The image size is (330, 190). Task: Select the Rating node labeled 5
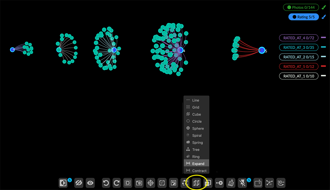(262, 50)
